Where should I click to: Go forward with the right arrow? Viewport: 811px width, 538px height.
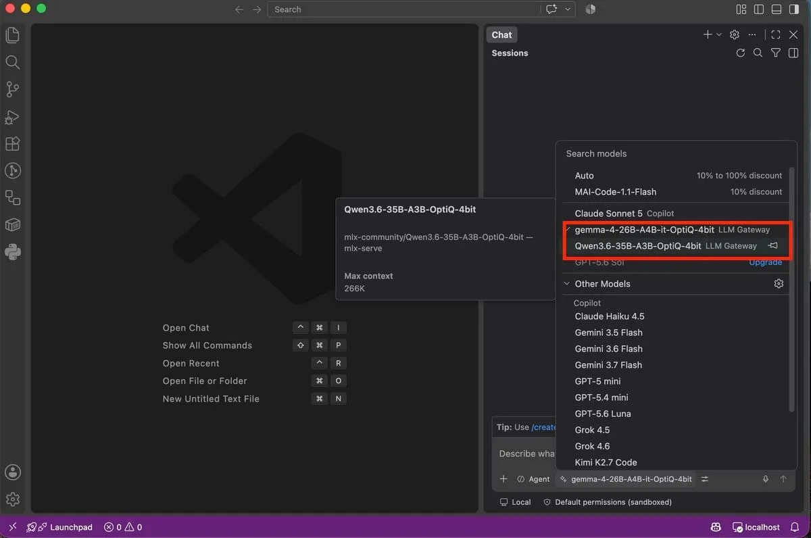257,9
